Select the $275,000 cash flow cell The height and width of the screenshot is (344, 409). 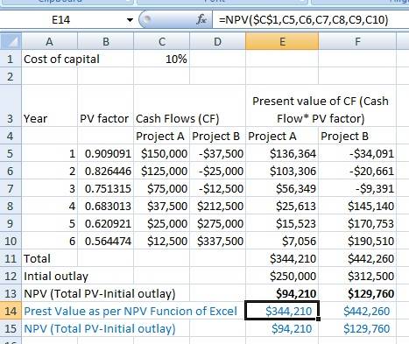[217, 223]
